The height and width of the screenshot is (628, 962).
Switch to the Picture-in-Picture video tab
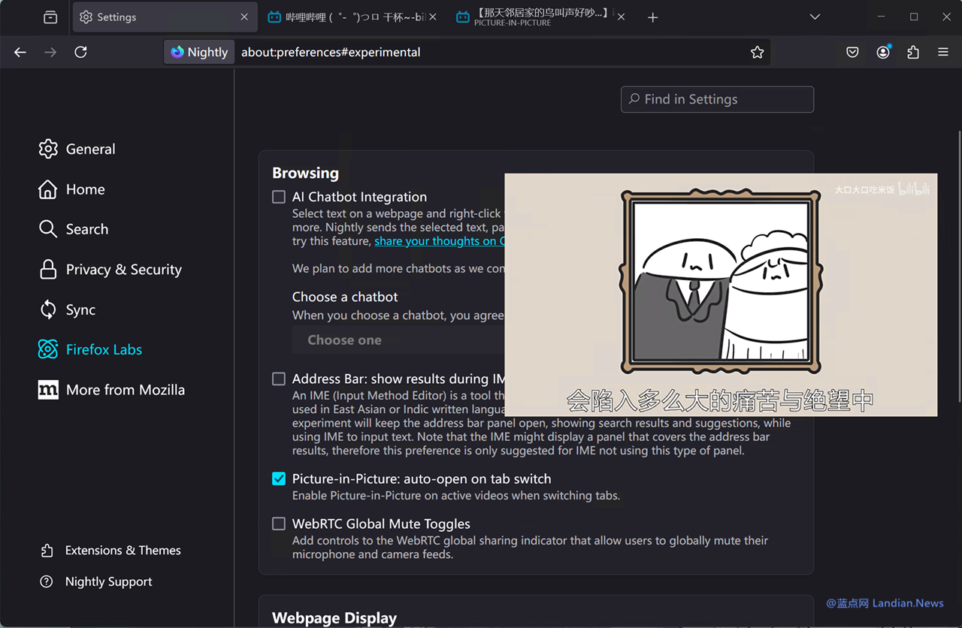tap(540, 17)
